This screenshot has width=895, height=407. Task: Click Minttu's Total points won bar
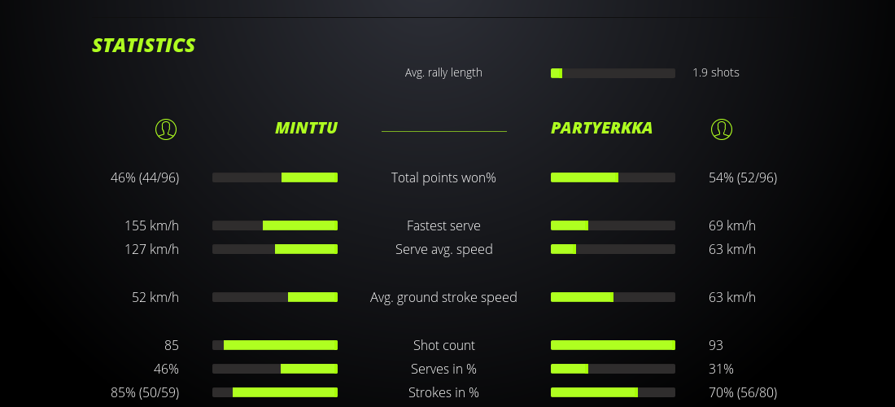(x=275, y=177)
